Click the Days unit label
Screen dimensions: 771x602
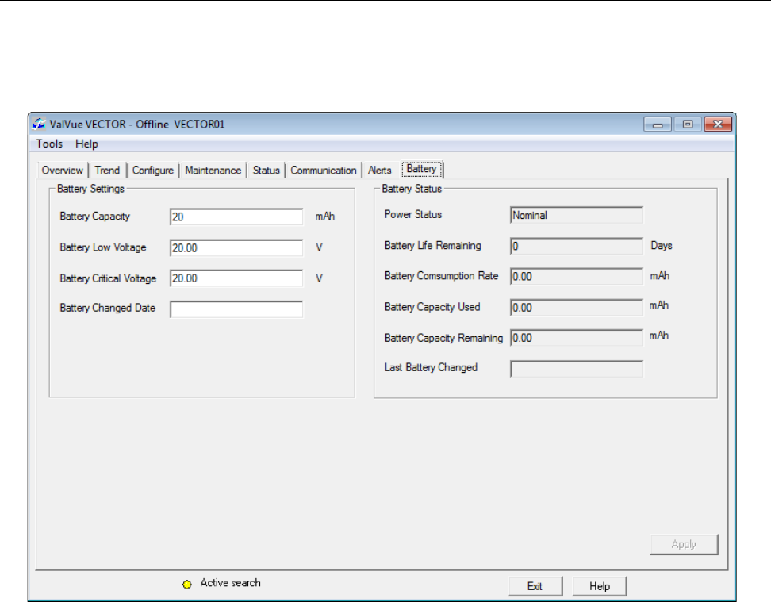[662, 245]
